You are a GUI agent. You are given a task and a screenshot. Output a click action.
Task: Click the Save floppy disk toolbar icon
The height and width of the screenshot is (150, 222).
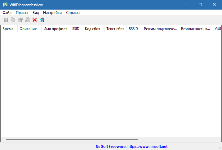[x=6, y=20]
